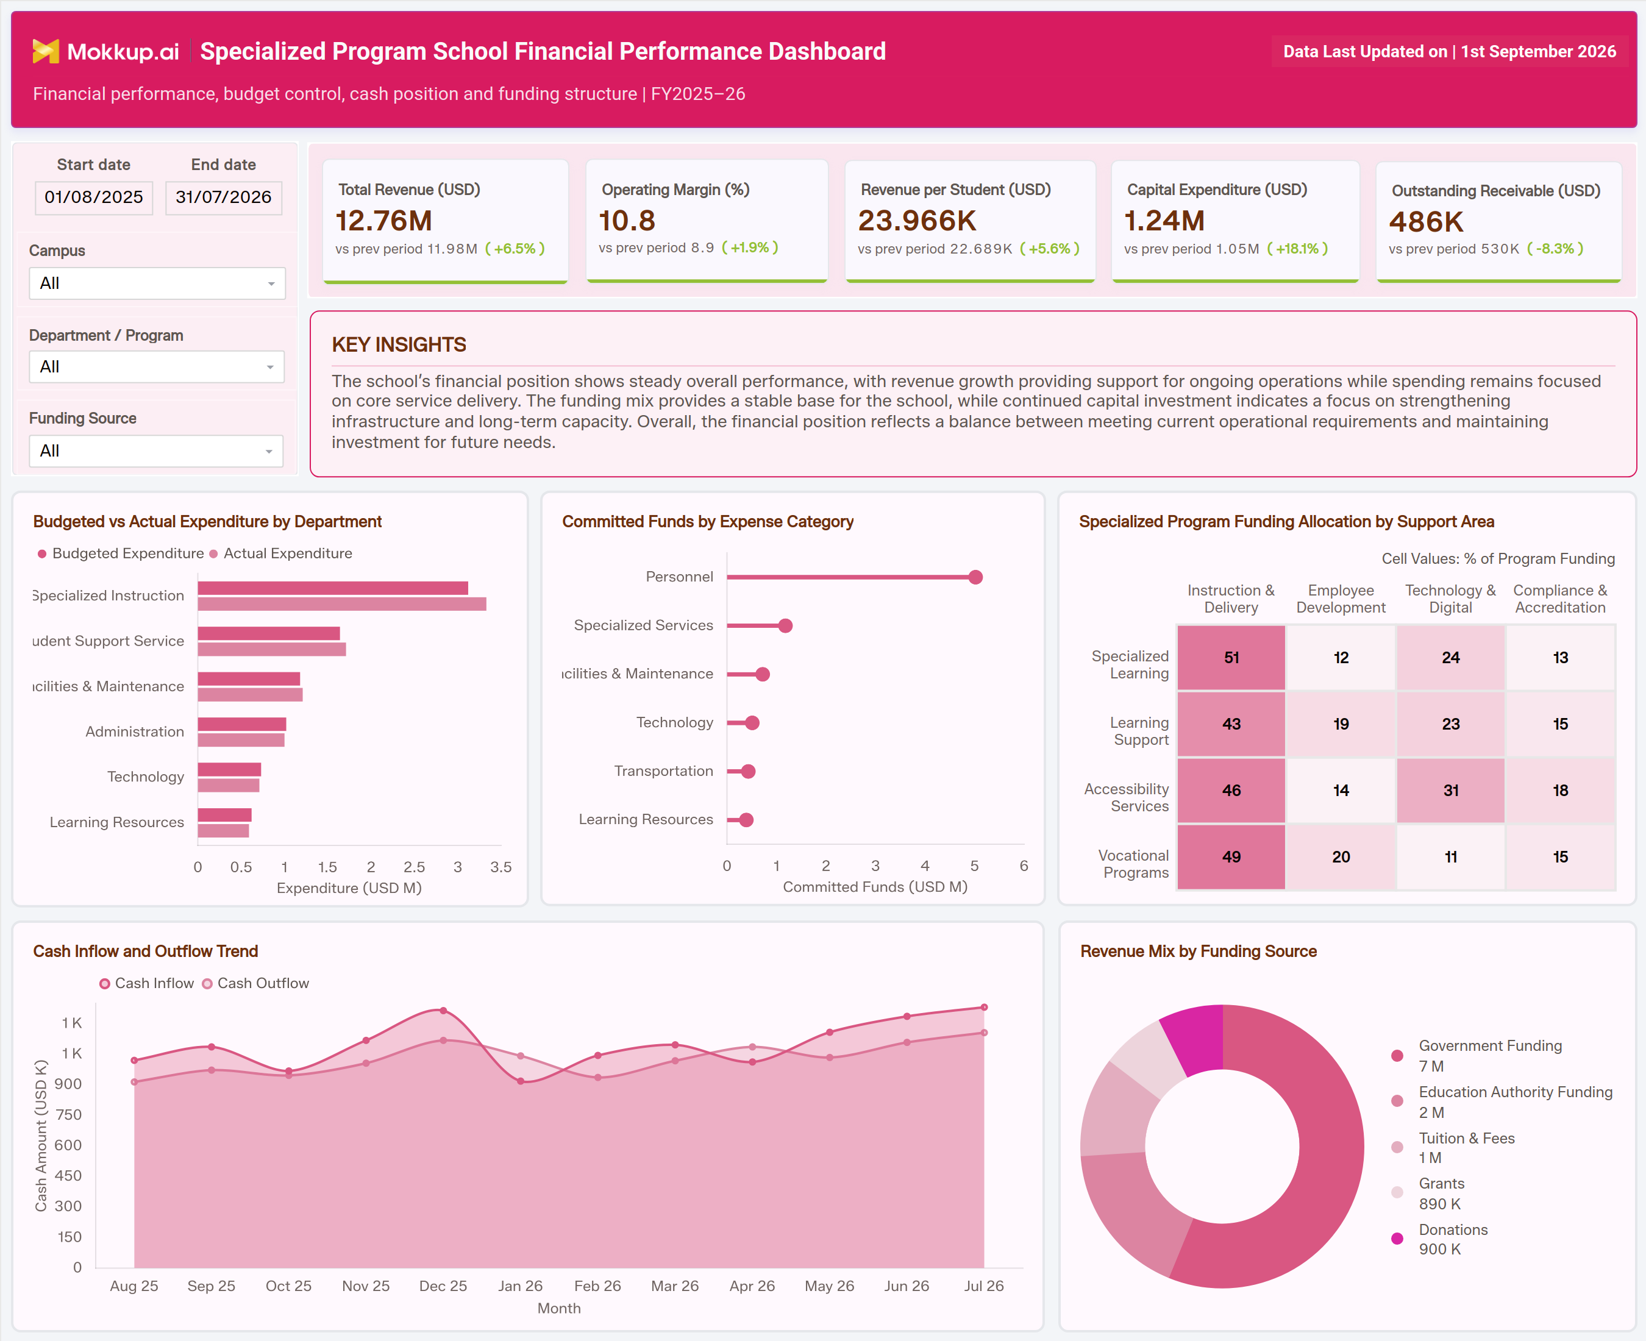Viewport: 1646px width, 1341px height.
Task: Click the Jan 26 cash inflow point
Action: point(521,1081)
